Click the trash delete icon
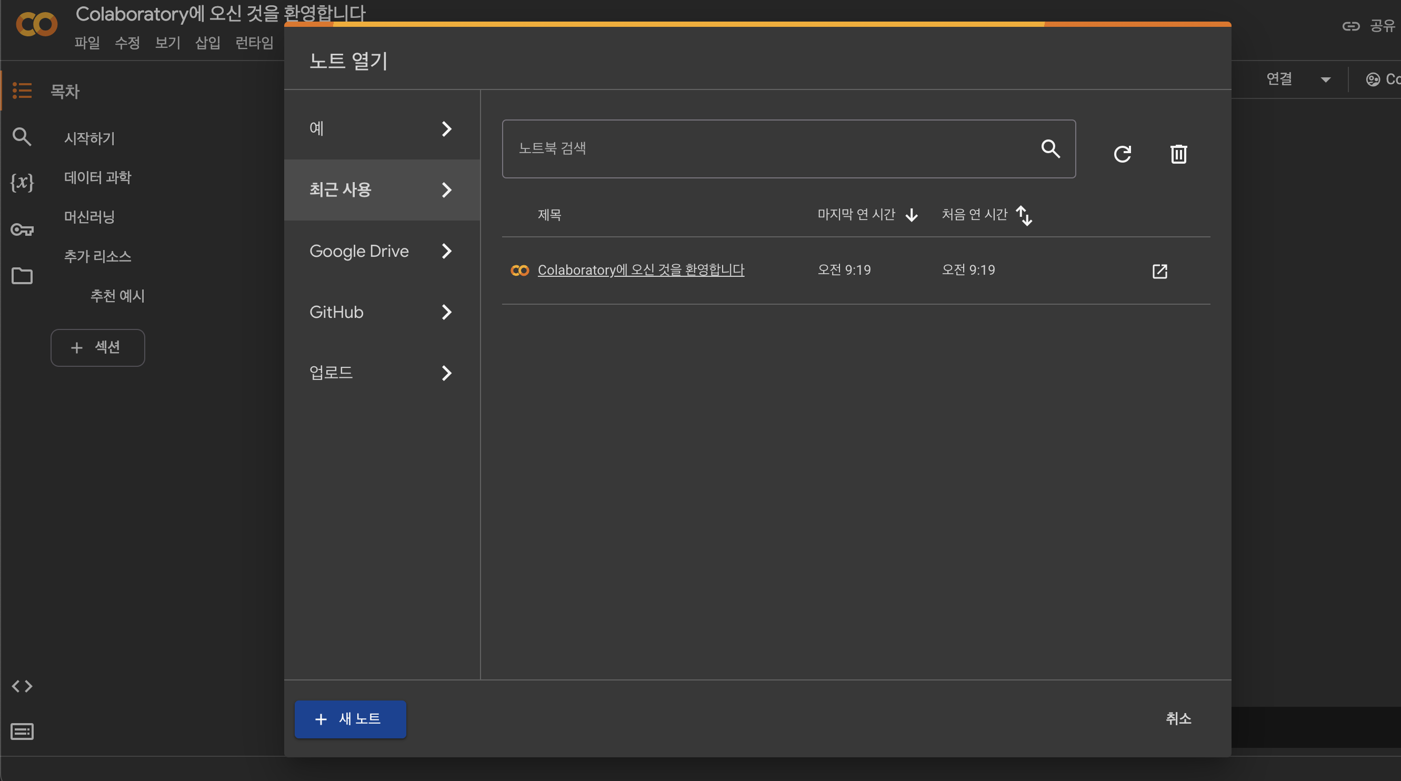Screen dimensions: 1401x781 coord(1178,154)
